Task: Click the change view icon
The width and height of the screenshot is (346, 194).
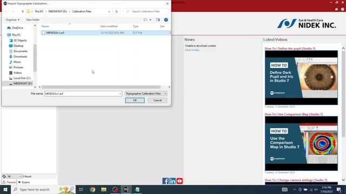Action: 145,20
